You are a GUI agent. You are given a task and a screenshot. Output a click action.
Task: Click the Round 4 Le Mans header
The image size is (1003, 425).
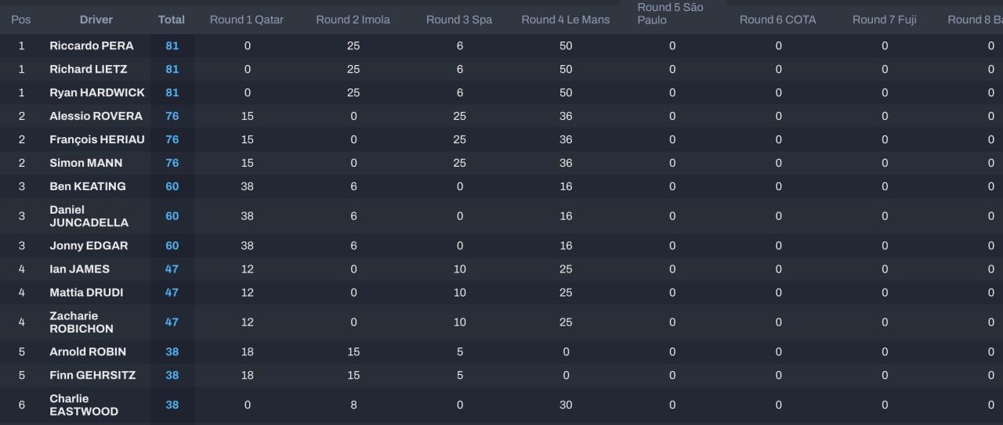click(565, 20)
